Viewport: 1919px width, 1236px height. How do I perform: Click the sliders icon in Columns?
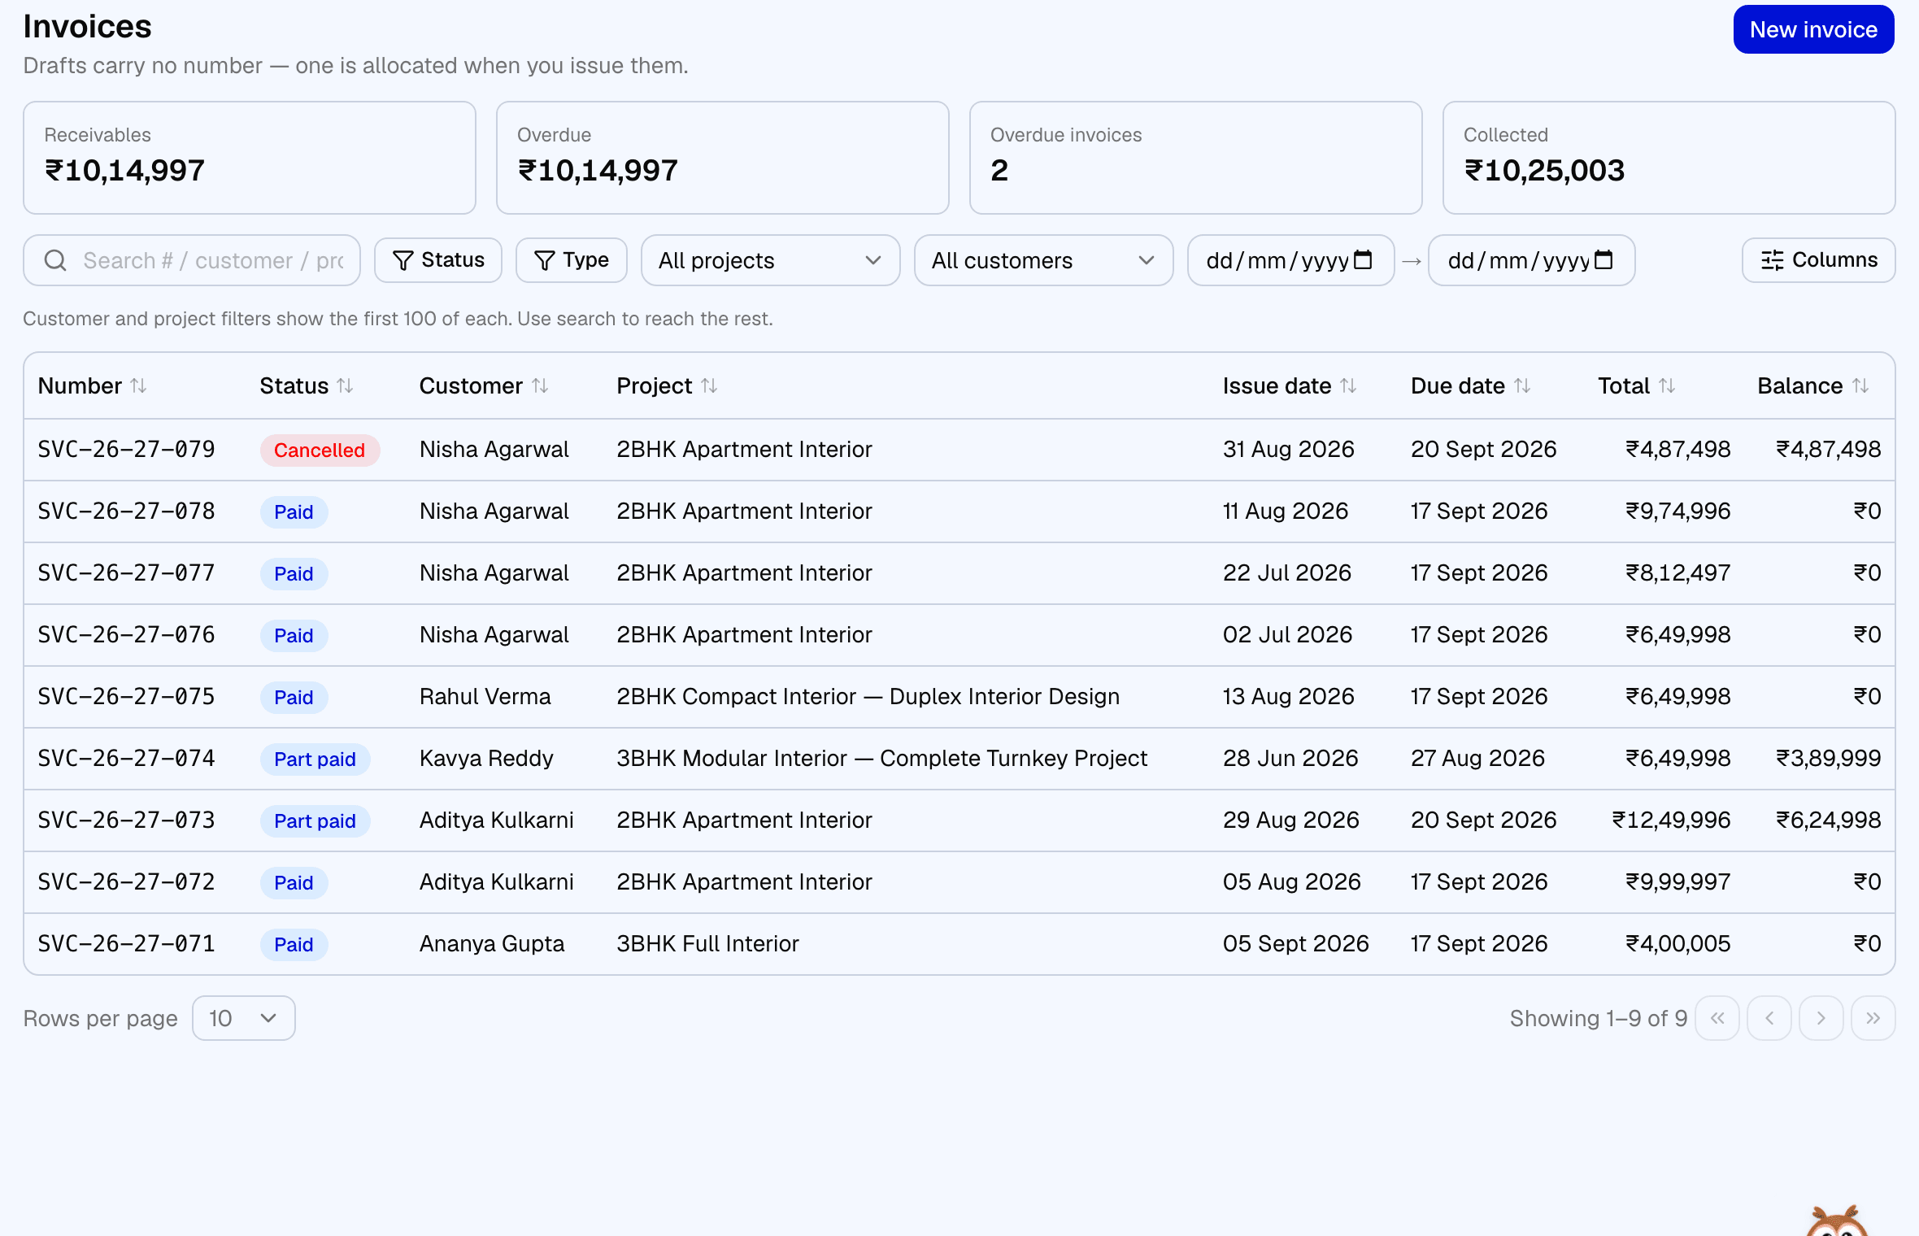1773,260
